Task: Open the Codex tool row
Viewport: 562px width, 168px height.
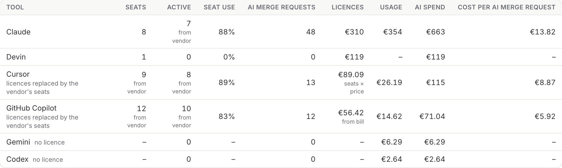Action: coord(281,159)
